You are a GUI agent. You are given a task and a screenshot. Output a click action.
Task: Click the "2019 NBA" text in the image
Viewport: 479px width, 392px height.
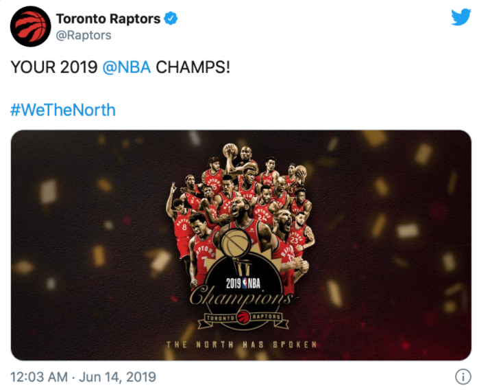241,283
